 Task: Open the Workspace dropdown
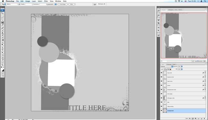[x=102, y=4]
